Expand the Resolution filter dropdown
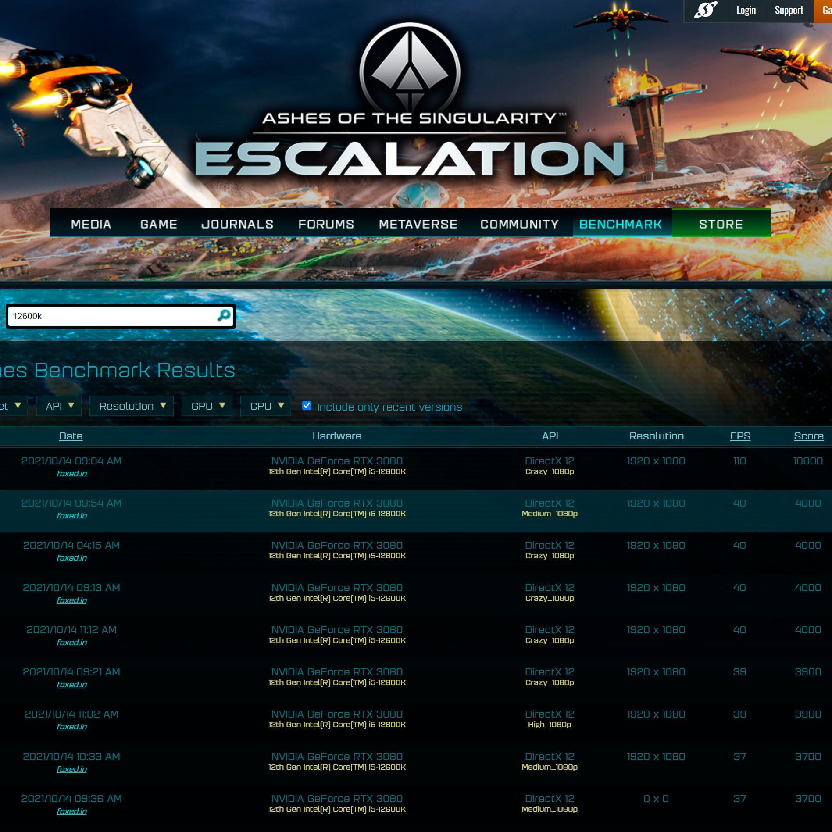 [x=132, y=406]
